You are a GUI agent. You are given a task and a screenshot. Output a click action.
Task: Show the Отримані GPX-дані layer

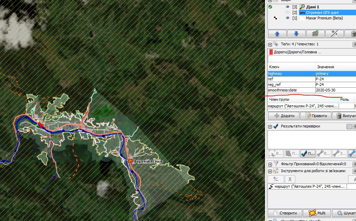click(x=288, y=12)
